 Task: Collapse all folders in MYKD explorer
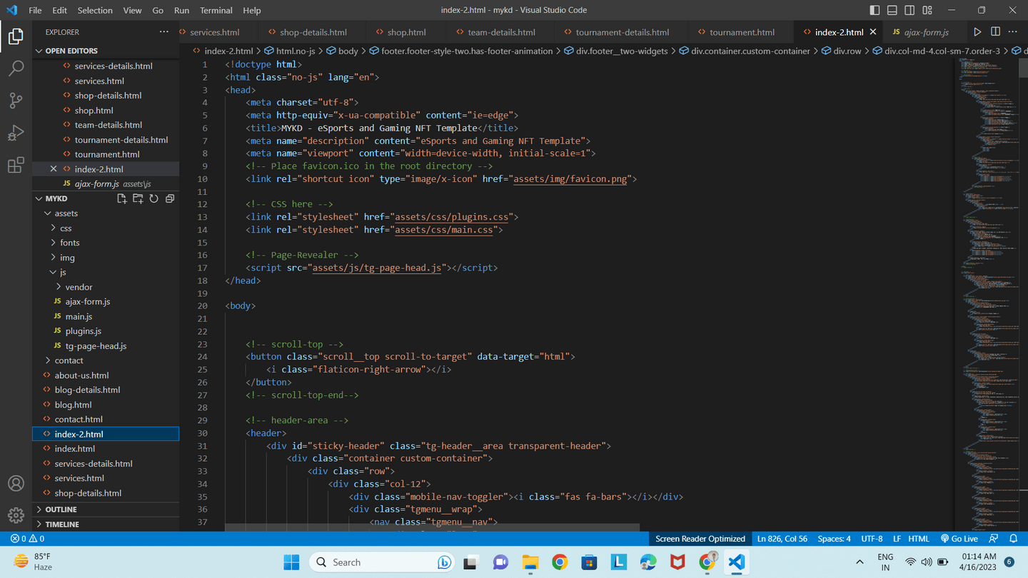click(x=170, y=198)
